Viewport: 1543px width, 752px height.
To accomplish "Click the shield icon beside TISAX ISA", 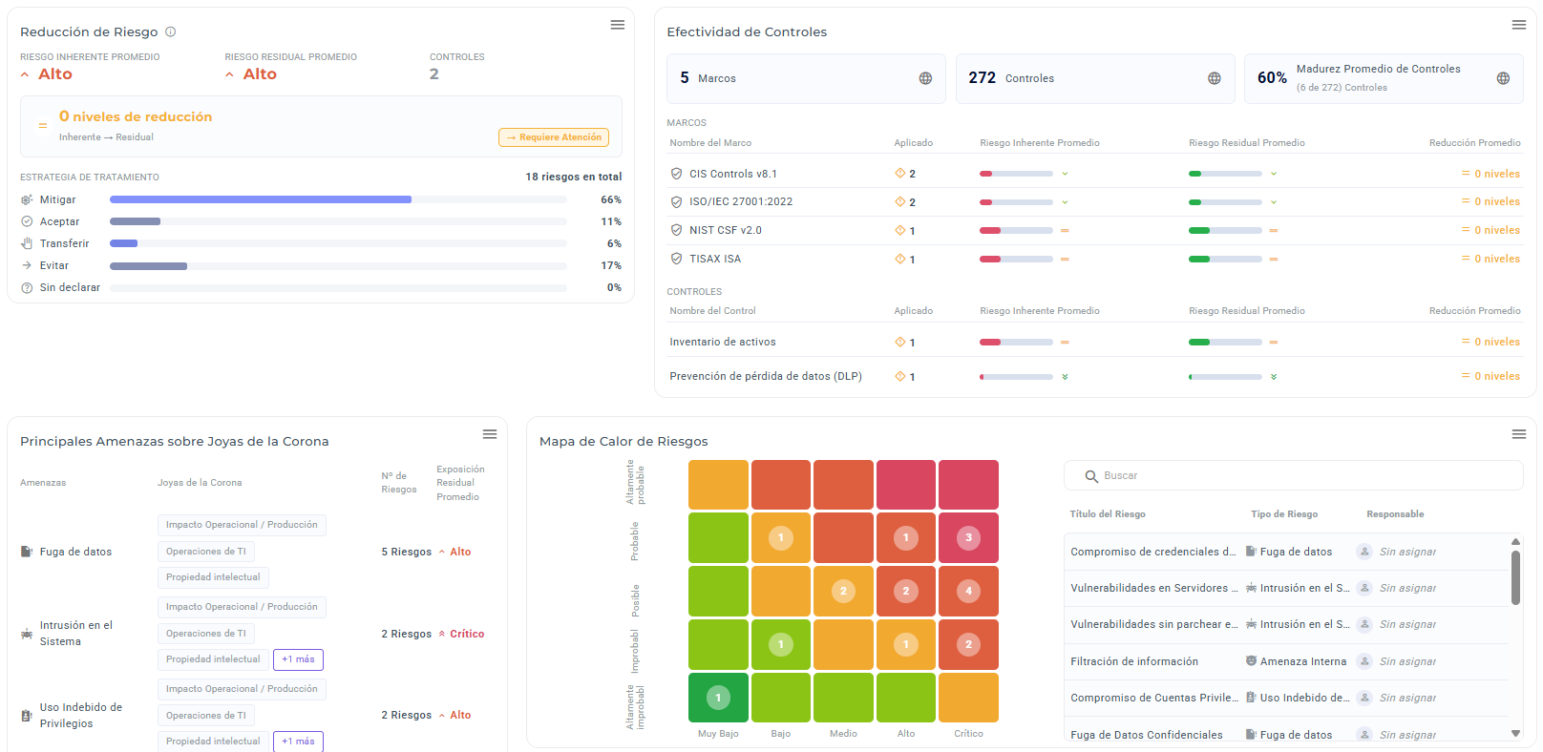I will [677, 259].
